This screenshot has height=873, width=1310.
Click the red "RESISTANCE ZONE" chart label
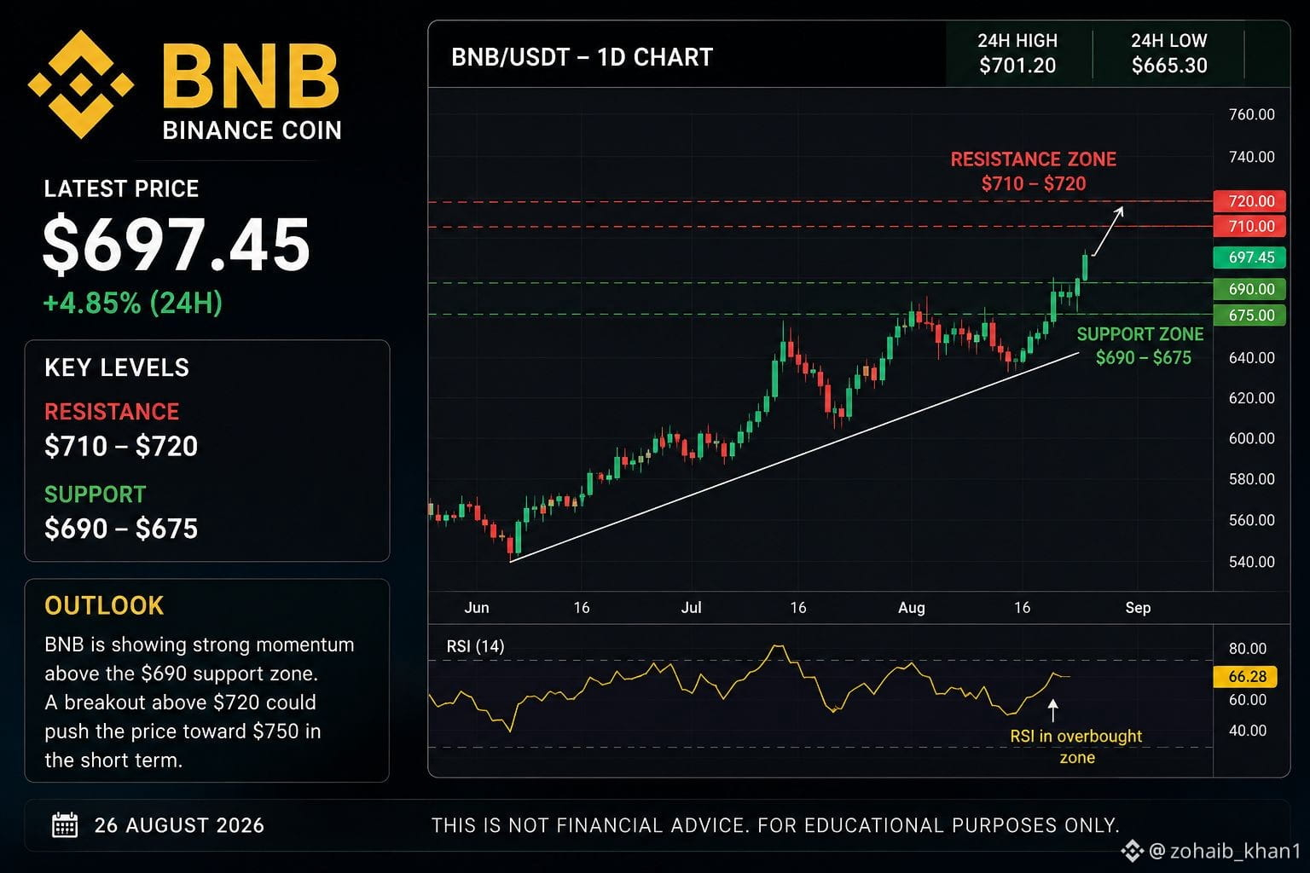[1034, 159]
